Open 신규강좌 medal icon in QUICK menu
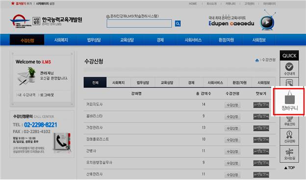The width and height of the screenshot is (306, 181). tap(289, 137)
